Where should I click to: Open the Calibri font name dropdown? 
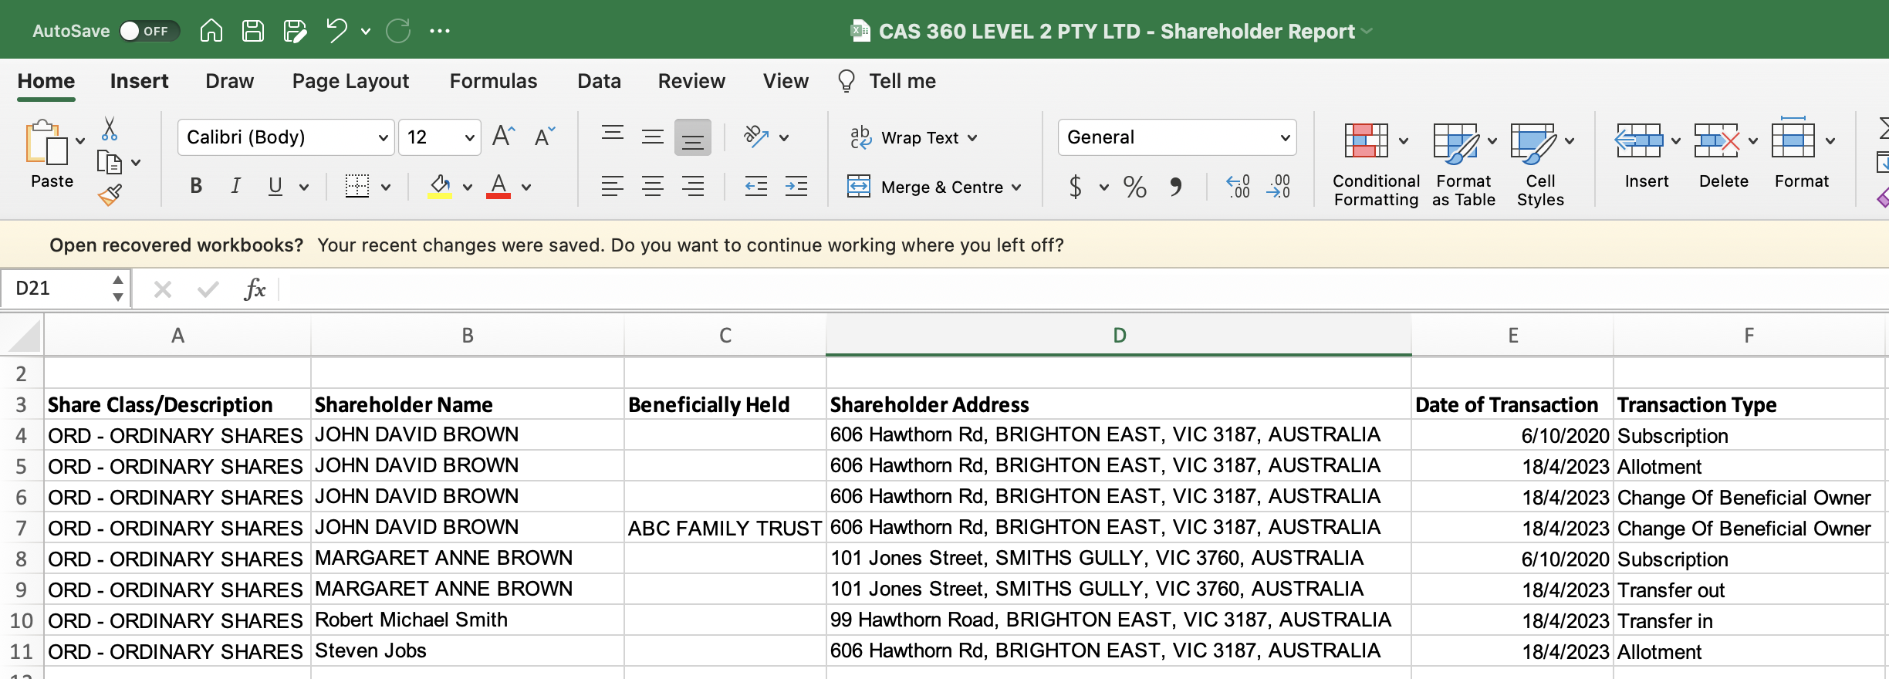click(x=286, y=137)
